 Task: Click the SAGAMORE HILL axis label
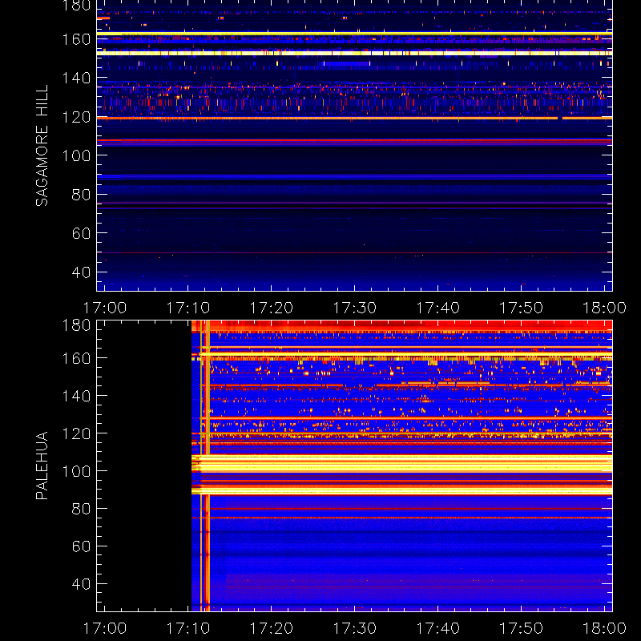tap(42, 146)
